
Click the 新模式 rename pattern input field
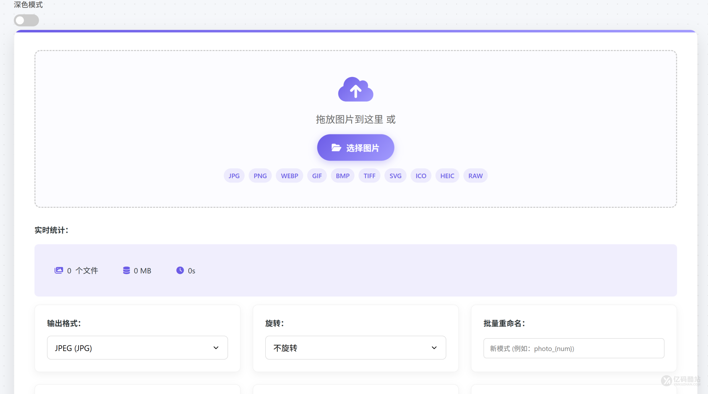pos(573,348)
